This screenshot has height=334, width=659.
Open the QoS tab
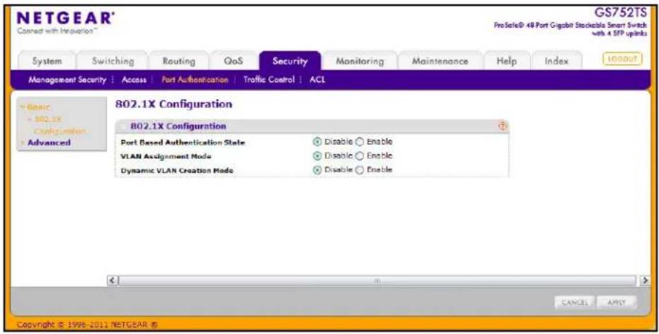[234, 61]
